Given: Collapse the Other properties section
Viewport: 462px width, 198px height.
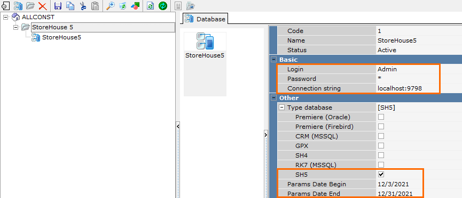Looking at the screenshot, I should [273, 98].
